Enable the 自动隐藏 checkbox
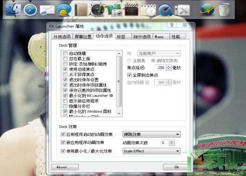This screenshot has width=246, height=176. [65, 53]
